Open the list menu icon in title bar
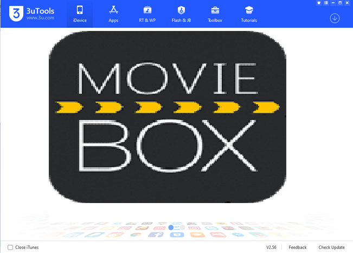 click(326, 3)
